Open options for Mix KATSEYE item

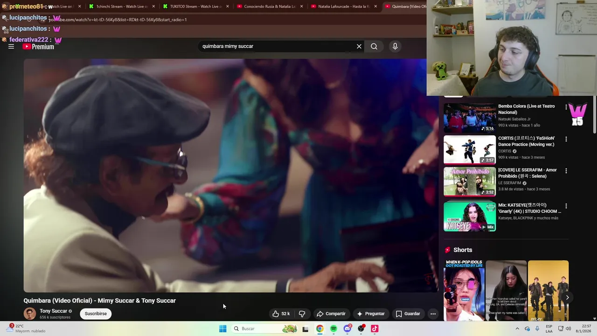[x=566, y=206]
